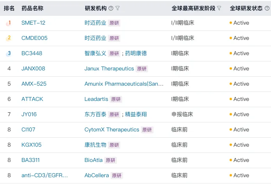271x185 pixels.
Task: Click the help icon beside 研发机构
Action: (111, 8)
